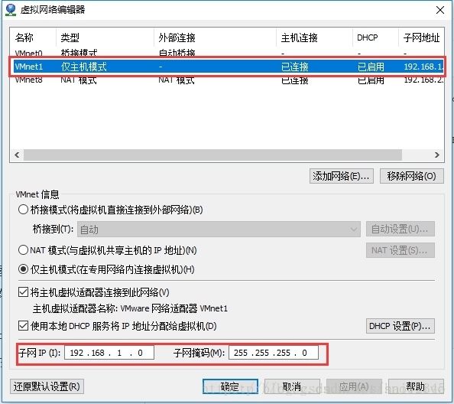Screen dimensions: 454x404
Task: Open 自动设置(U)... button
Action: [x=400, y=229]
